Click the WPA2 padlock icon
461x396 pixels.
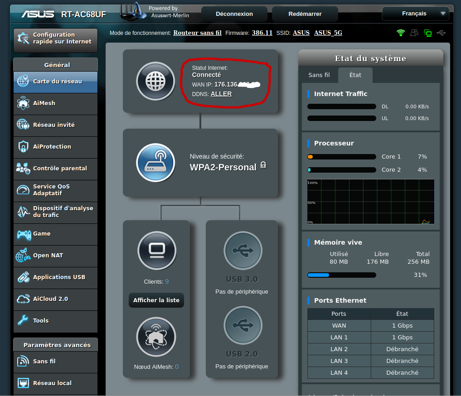coord(263,165)
